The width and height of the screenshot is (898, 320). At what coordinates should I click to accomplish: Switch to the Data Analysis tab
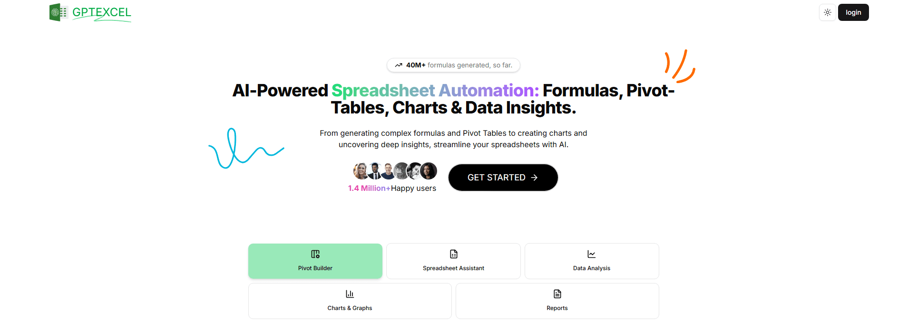pos(591,261)
